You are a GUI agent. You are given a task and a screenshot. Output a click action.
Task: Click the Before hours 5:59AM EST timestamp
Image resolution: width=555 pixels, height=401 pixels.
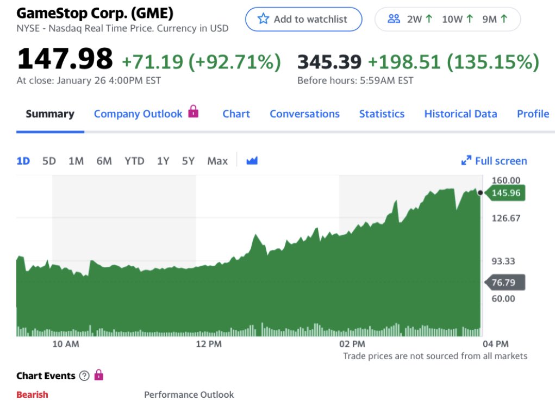click(356, 81)
